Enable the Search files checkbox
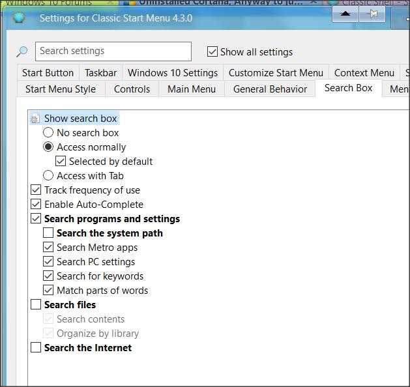The width and height of the screenshot is (410, 387). (36, 304)
